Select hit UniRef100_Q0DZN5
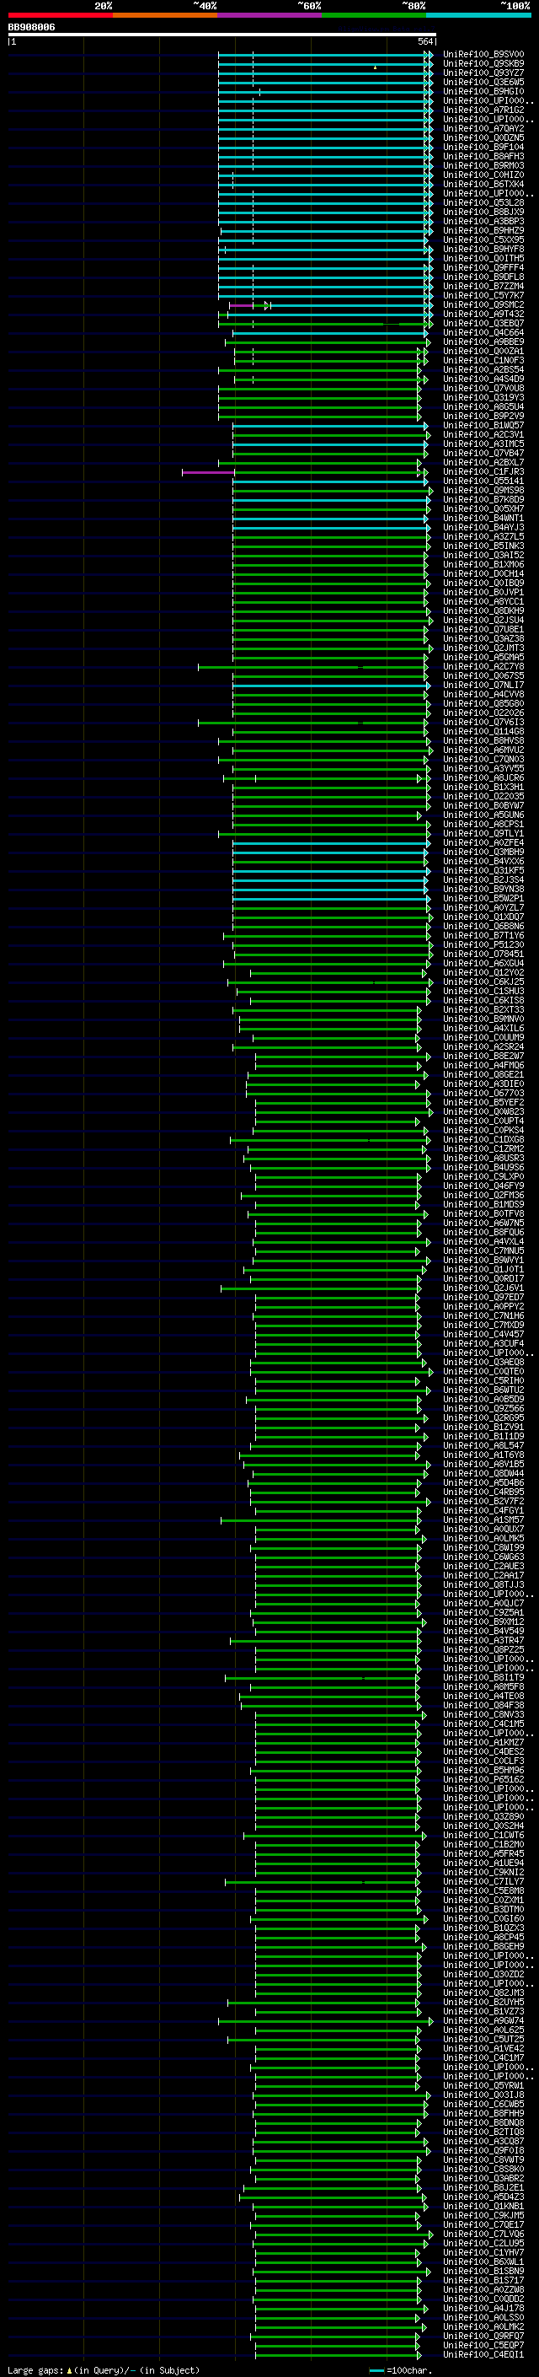539x2377 pixels. [483, 137]
